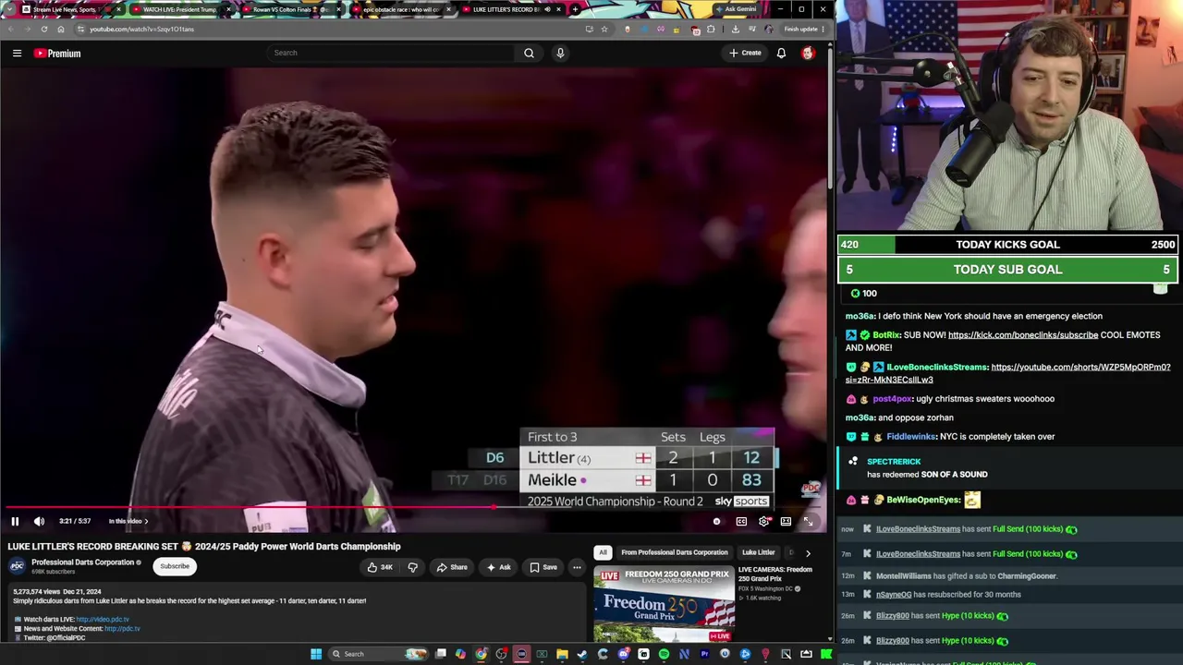Open the Create menu
1183x665 pixels.
click(745, 54)
